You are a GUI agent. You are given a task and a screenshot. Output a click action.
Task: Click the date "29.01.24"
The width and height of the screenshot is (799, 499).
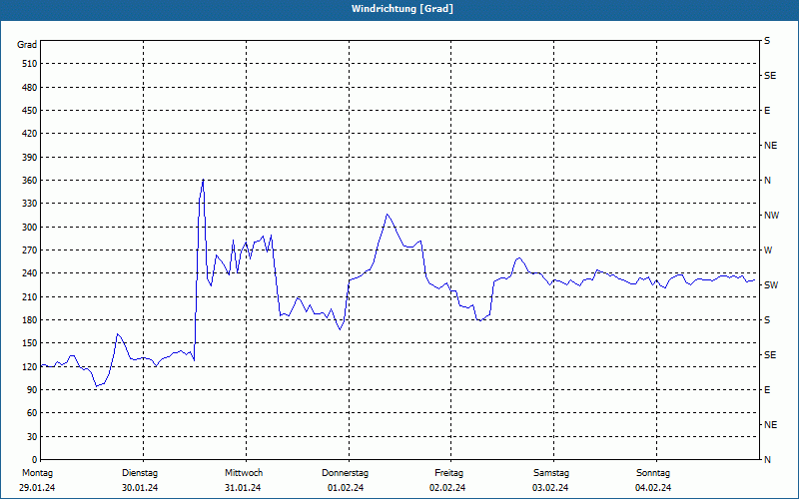point(37,488)
